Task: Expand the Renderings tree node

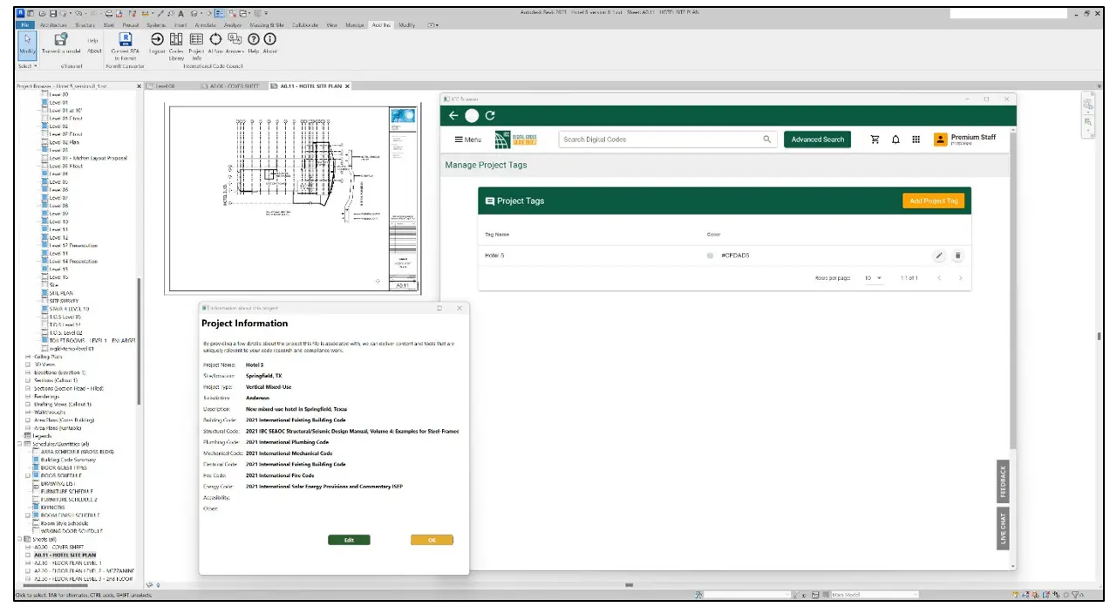Action: point(28,396)
